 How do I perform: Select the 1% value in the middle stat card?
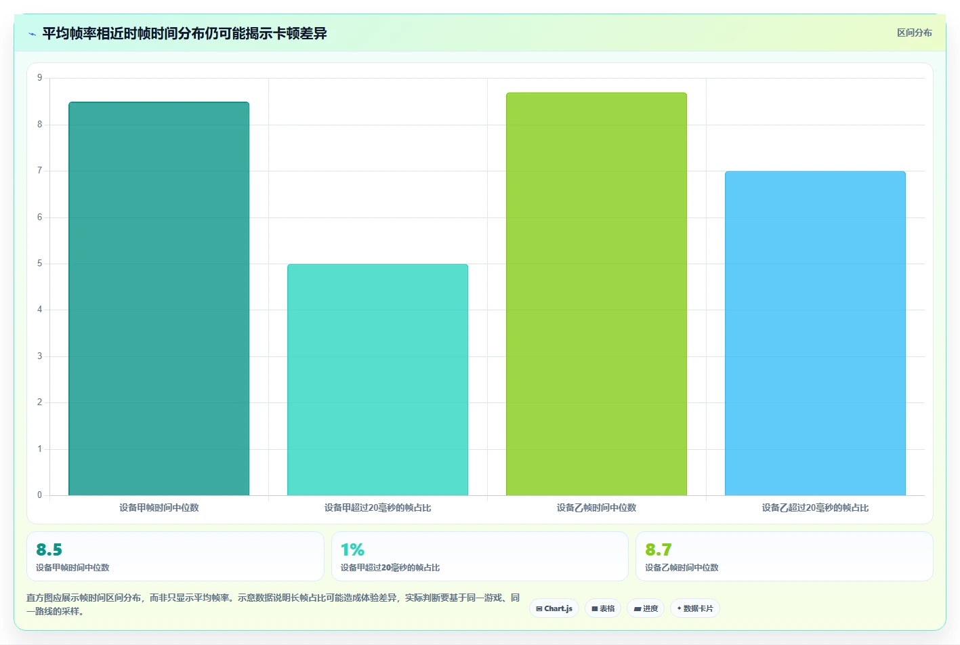coord(352,549)
